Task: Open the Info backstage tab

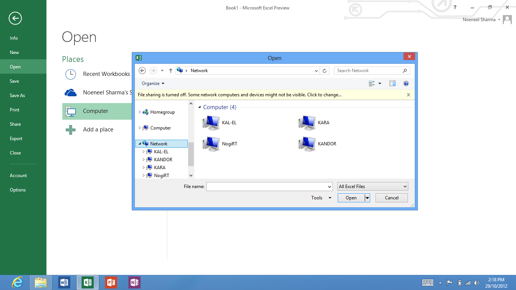Action: pyautogui.click(x=23, y=38)
